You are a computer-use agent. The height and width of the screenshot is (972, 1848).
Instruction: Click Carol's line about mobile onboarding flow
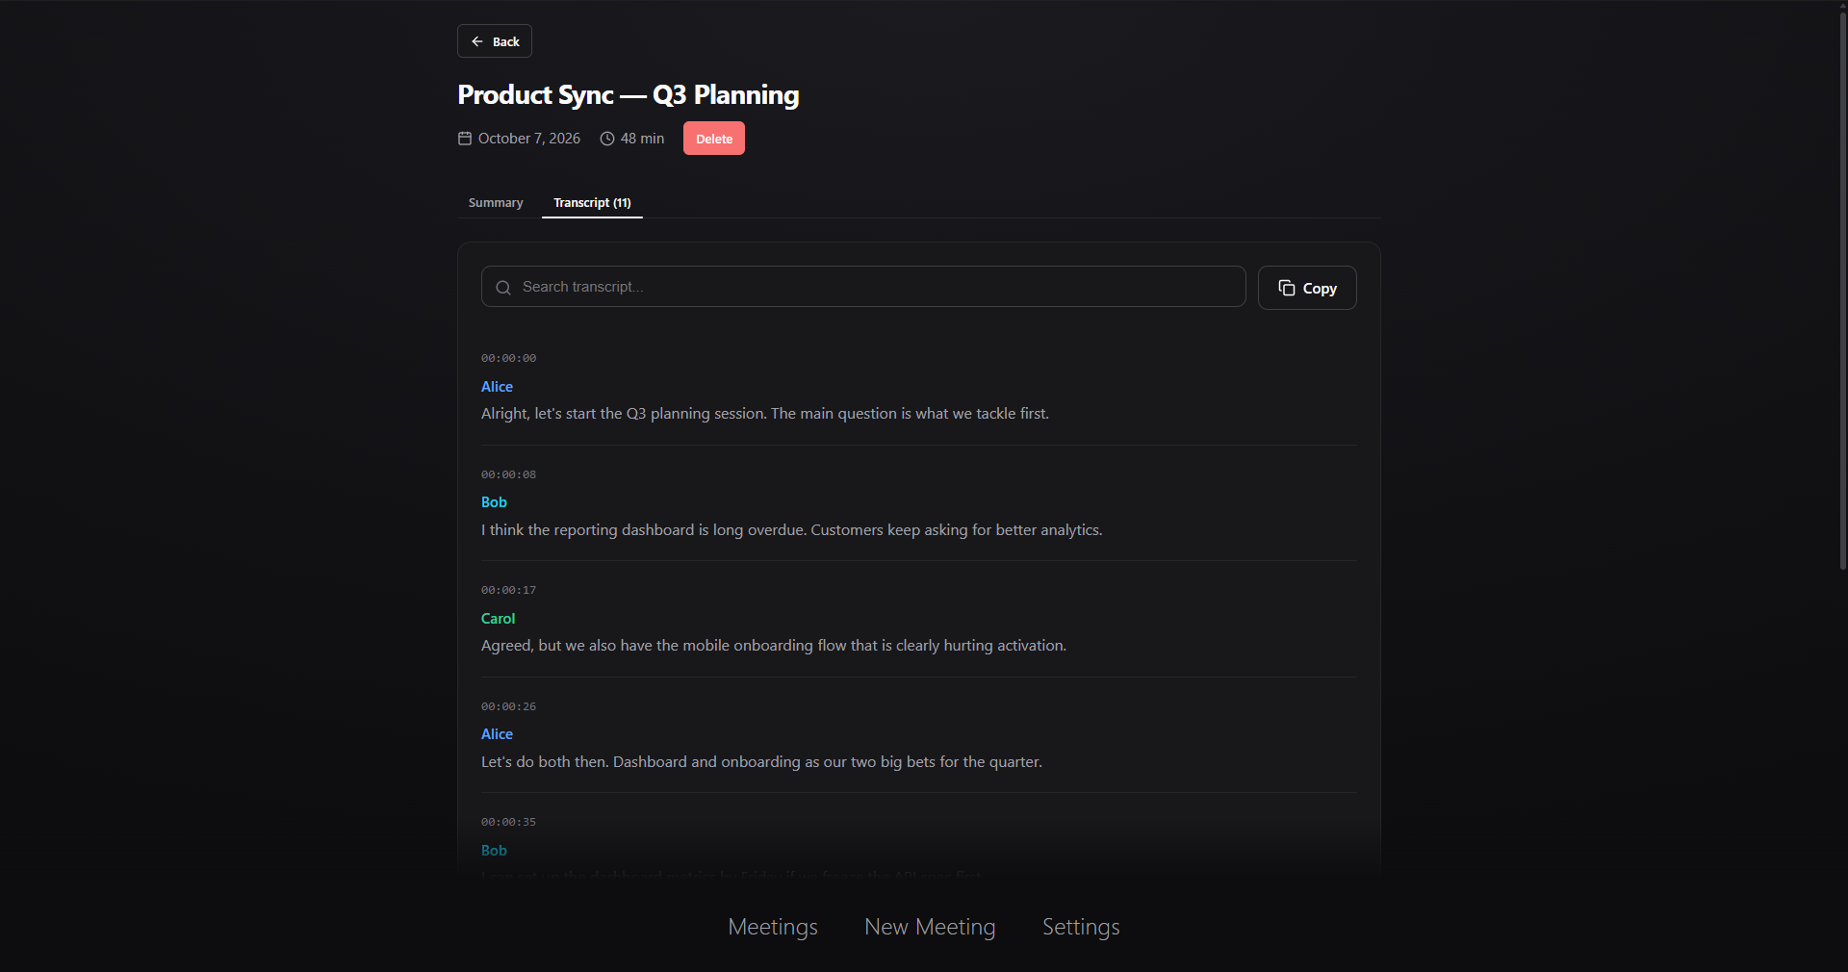click(774, 646)
